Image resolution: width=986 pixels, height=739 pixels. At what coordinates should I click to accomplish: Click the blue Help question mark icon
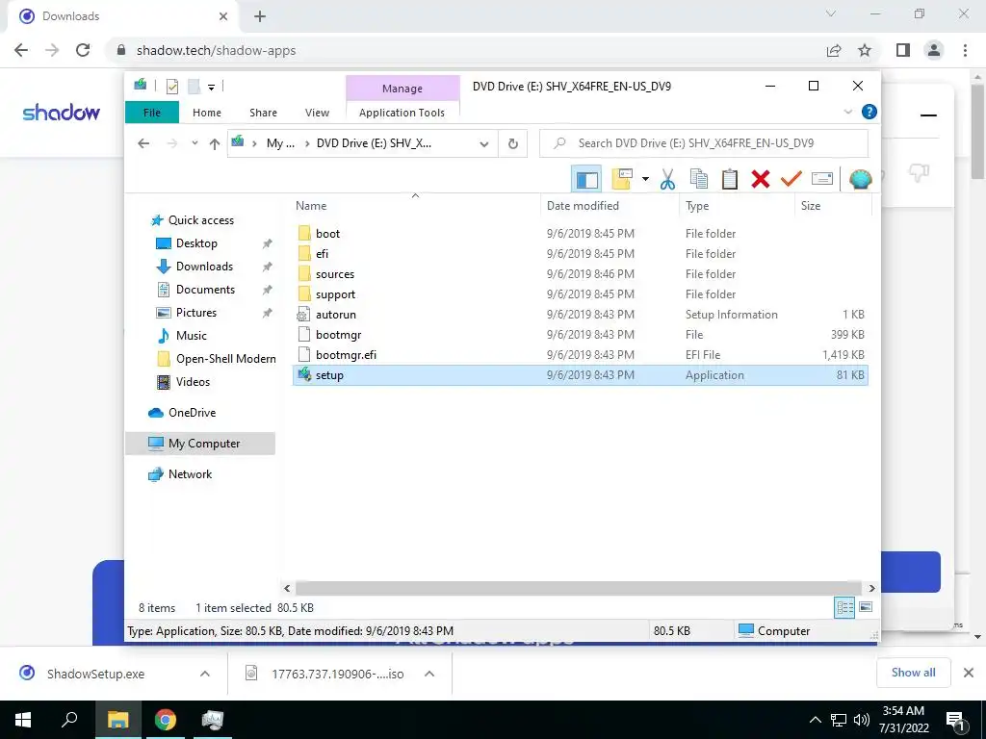[869, 112]
